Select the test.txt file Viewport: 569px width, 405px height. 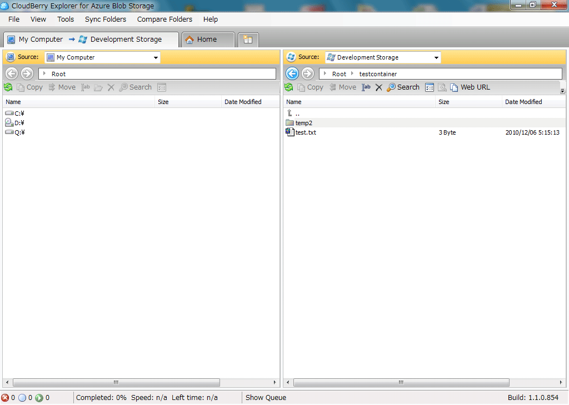(x=301, y=132)
